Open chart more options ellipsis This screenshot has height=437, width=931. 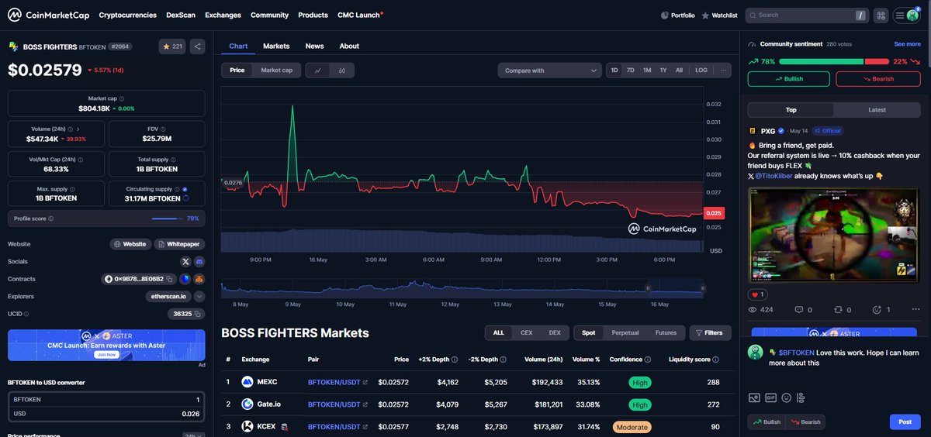(x=724, y=70)
